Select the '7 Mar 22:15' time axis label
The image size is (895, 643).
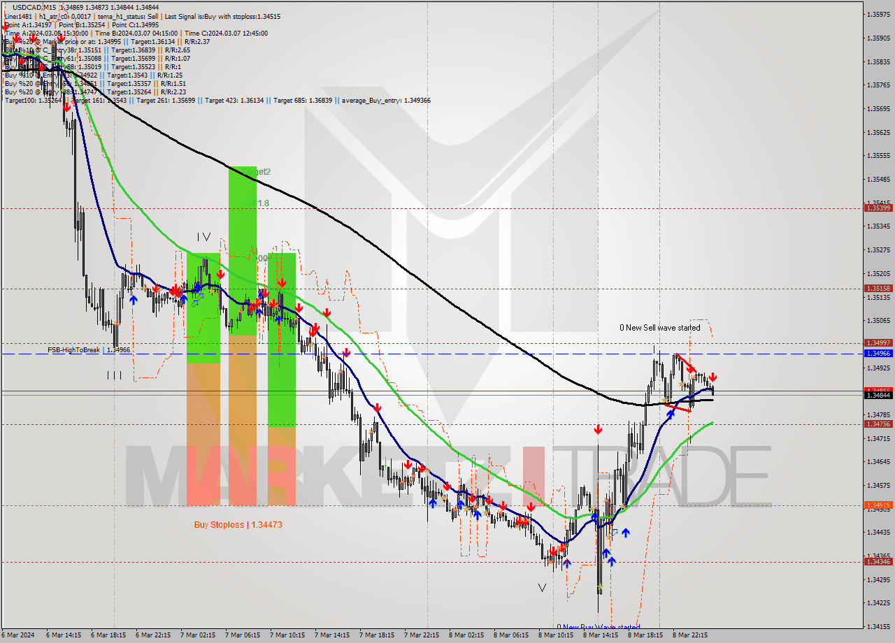(422, 635)
